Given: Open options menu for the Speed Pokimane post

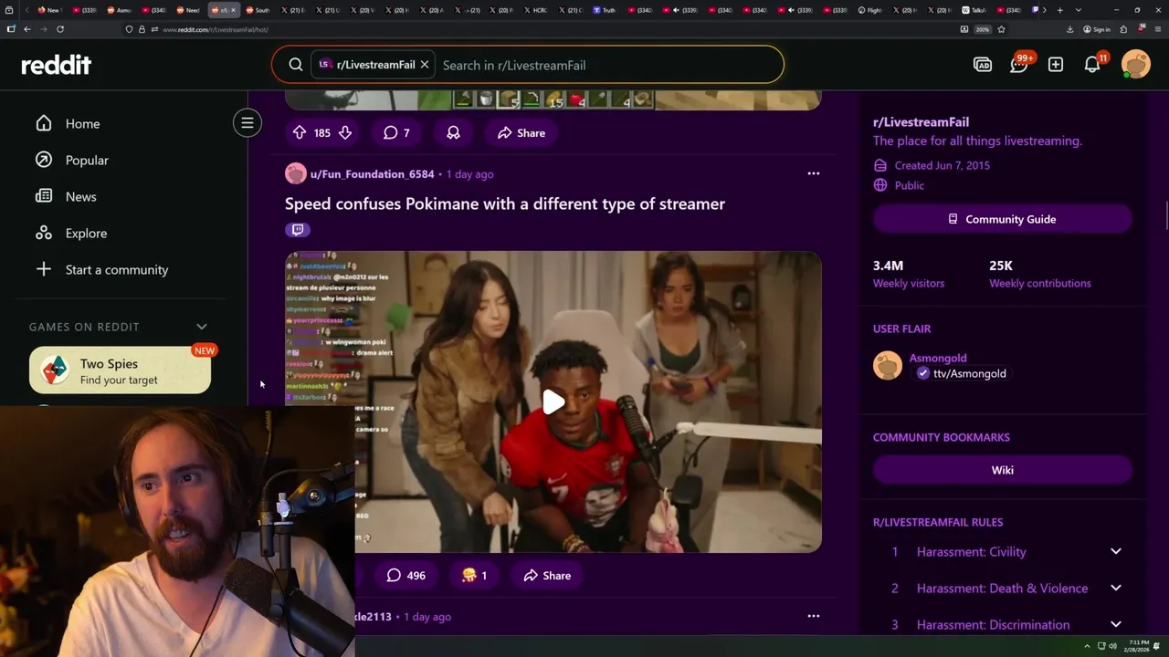Looking at the screenshot, I should [814, 173].
